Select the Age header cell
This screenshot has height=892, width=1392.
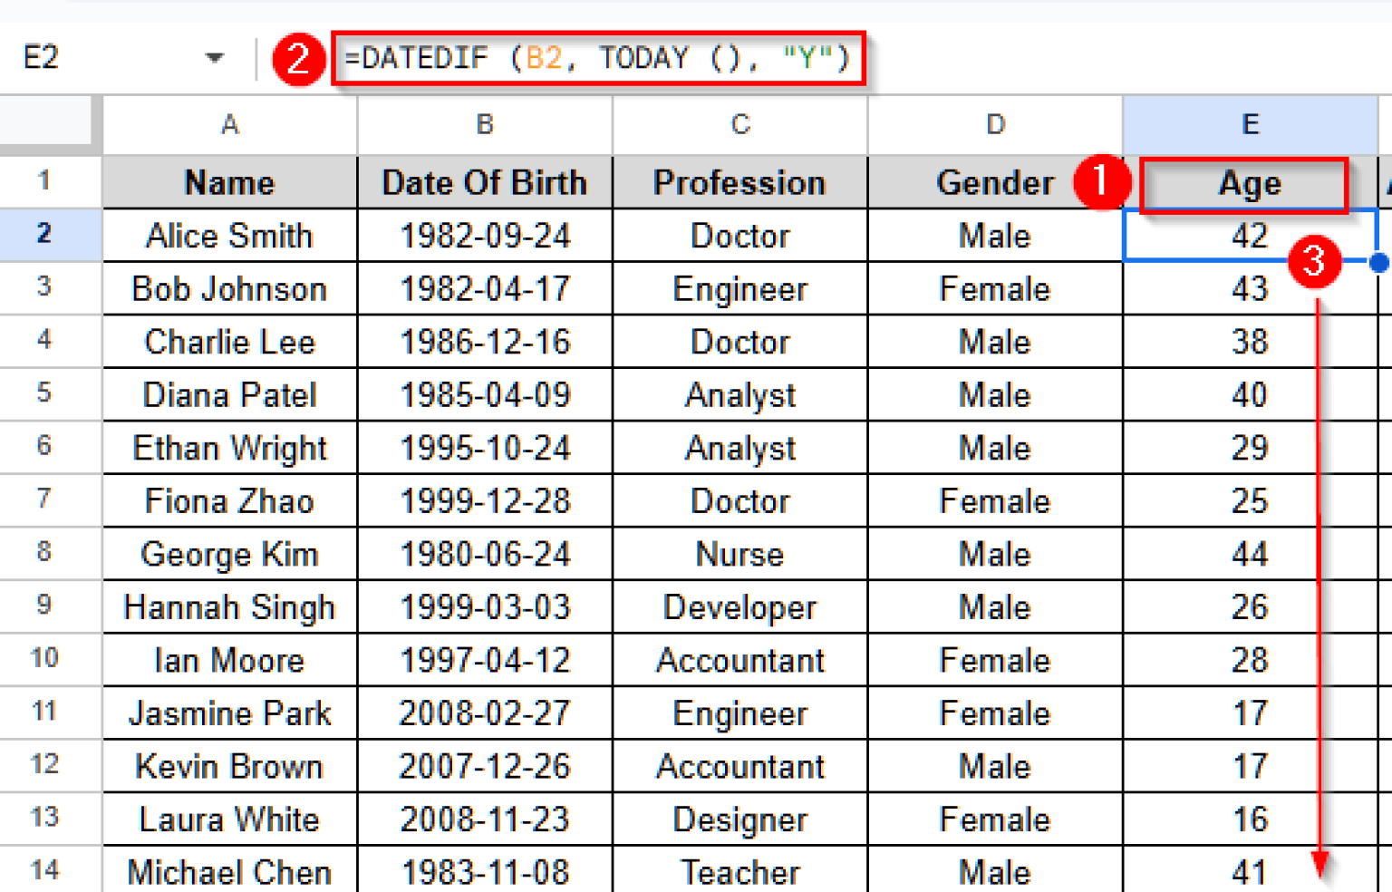point(1250,182)
